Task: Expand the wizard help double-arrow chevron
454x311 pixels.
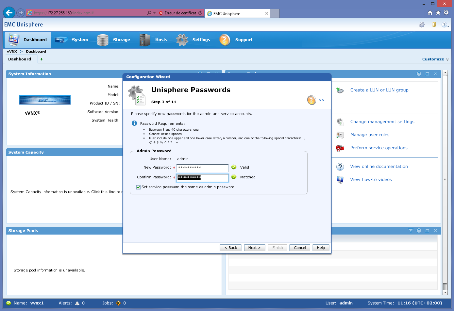Action: pos(322,100)
